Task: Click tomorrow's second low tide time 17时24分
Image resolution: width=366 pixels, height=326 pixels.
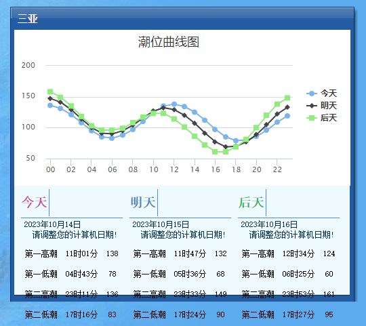Action: click(190, 314)
